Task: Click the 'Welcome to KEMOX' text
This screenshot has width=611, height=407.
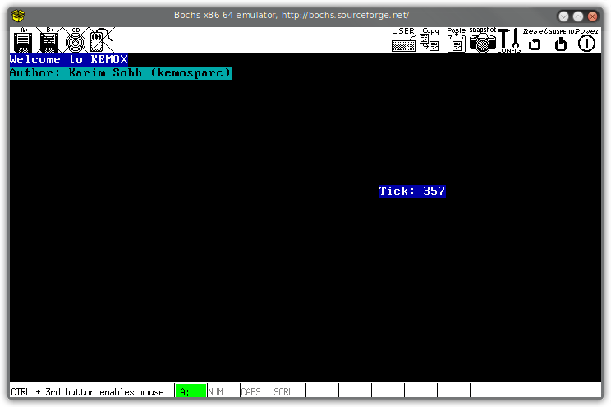Action: pyautogui.click(x=69, y=60)
